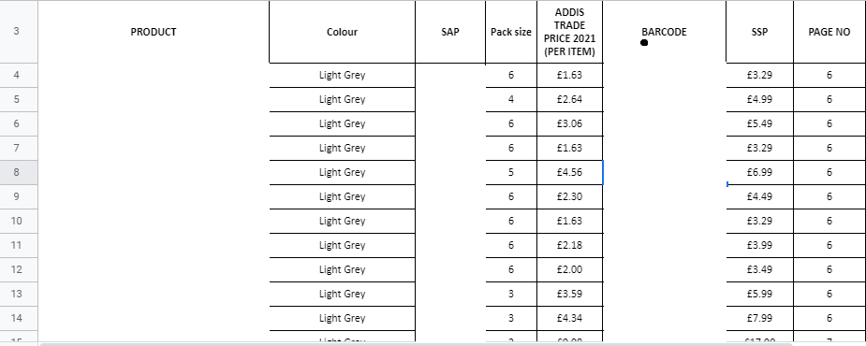Select the PRODUCT header cell
This screenshot has height=346, width=866.
[154, 32]
